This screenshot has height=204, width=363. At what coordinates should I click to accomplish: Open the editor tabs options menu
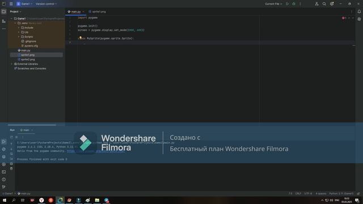[352, 11]
